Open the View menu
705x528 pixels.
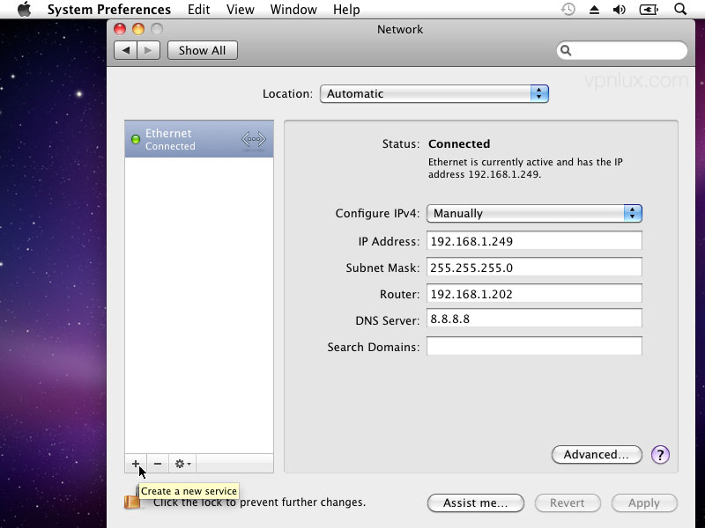click(240, 10)
